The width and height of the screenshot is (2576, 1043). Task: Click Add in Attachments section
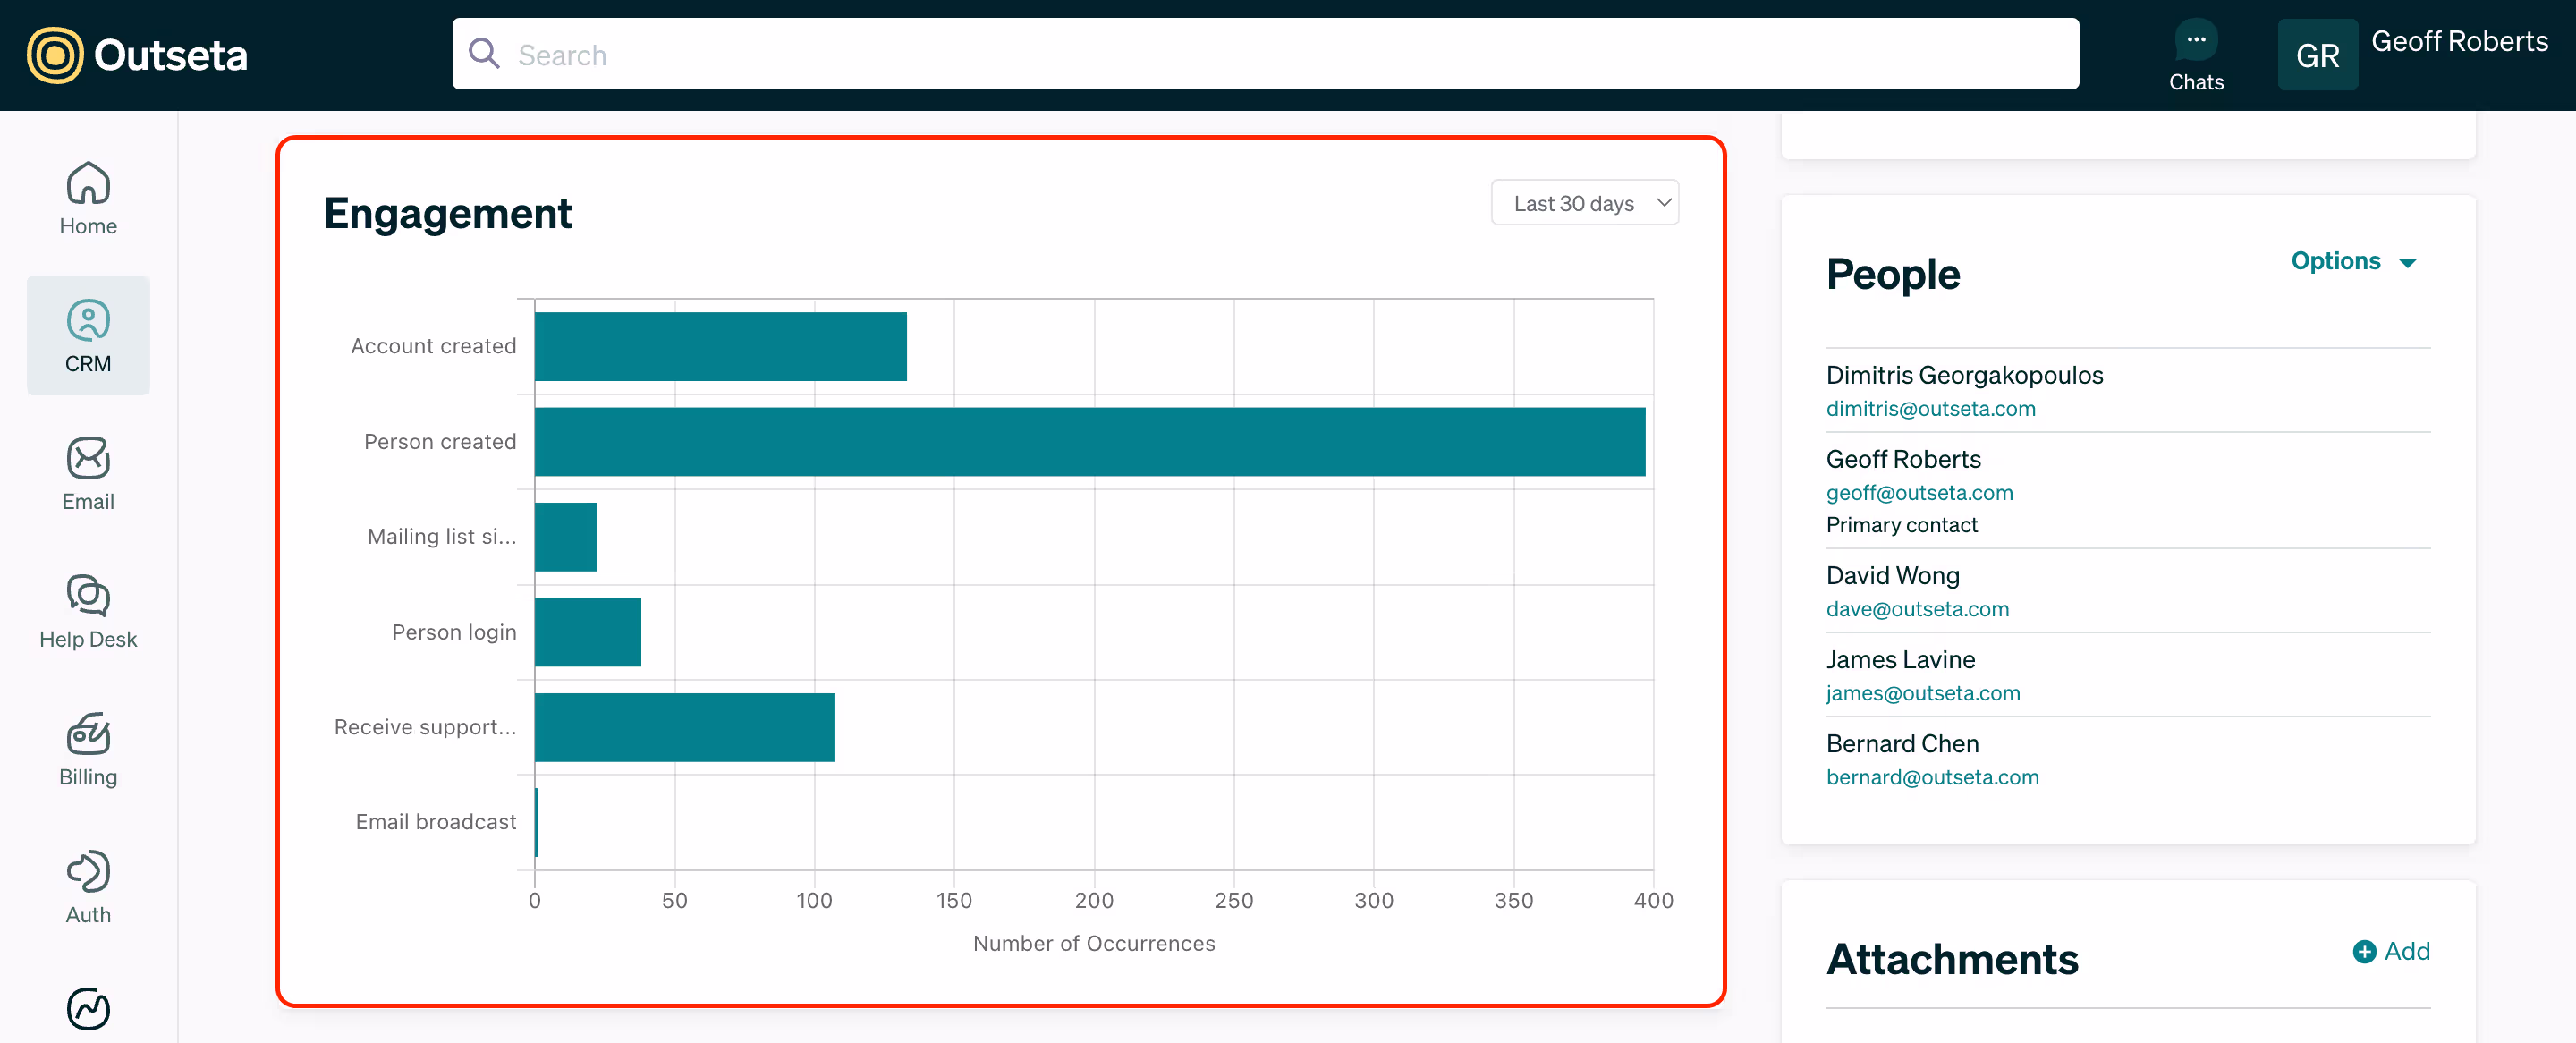coord(2391,951)
